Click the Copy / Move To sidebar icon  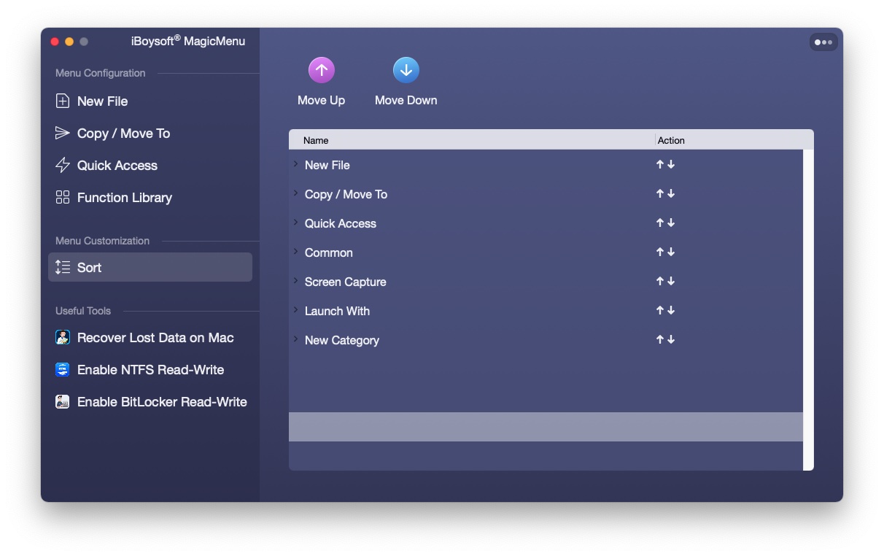coord(63,133)
